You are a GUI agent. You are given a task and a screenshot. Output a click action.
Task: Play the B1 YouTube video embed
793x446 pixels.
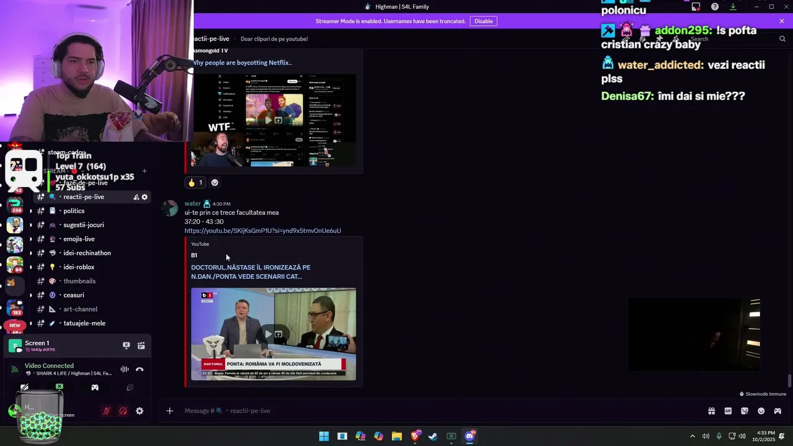pyautogui.click(x=268, y=334)
